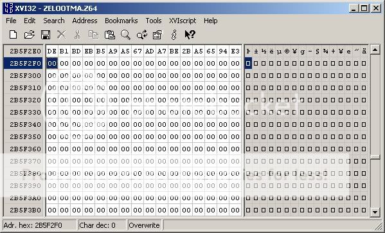The height and width of the screenshot is (233, 385).
Task: Click the 'µ' character in text pane
Action: 279,51
